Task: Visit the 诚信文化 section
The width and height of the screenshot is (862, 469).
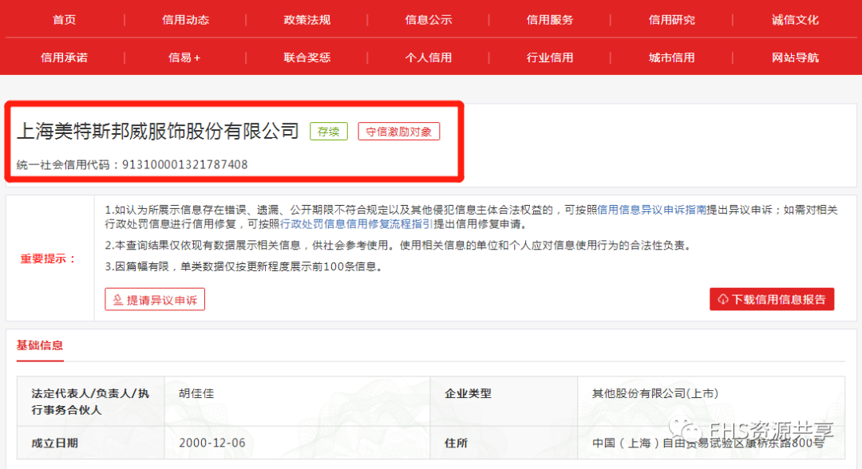Action: [x=795, y=20]
